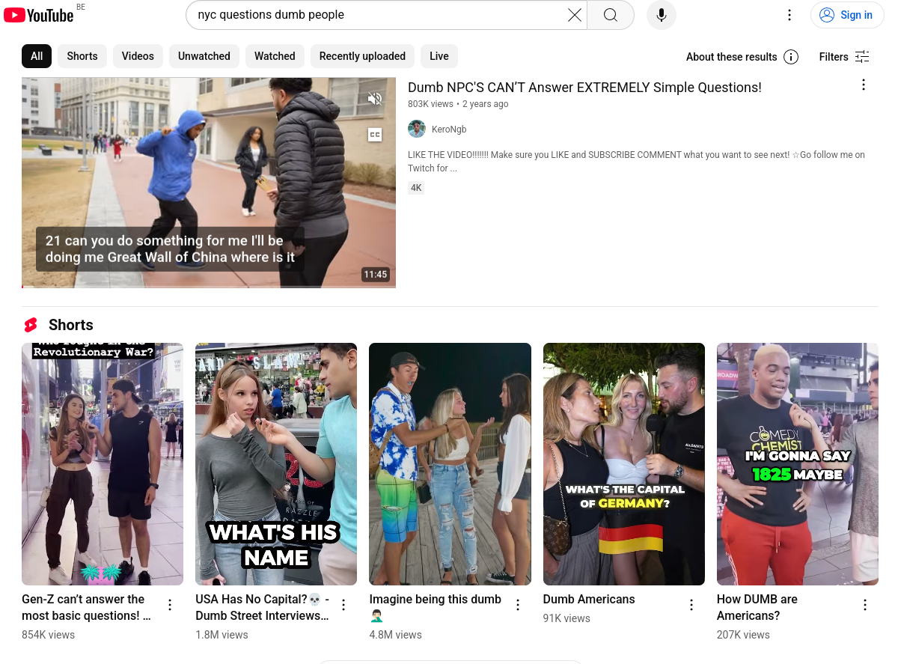Image resolution: width=898 pixels, height=664 pixels.
Task: Open the I'M GONNA SAY 1825 short thumbnail
Action: pyautogui.click(x=798, y=464)
